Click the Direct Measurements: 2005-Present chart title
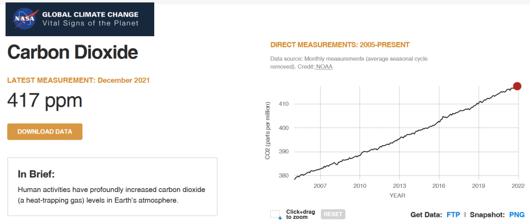Viewport: 530px width, 222px height. click(x=340, y=45)
